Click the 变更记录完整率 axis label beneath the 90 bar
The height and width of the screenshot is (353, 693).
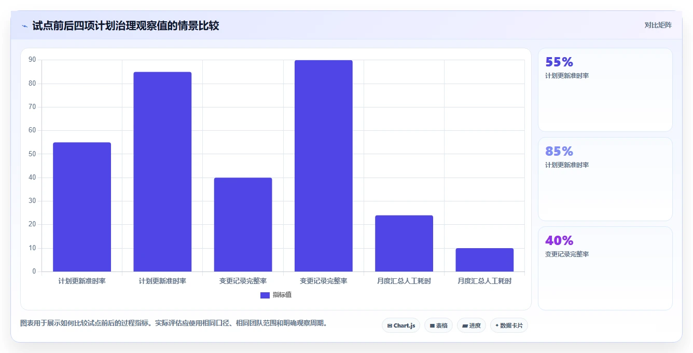(324, 281)
